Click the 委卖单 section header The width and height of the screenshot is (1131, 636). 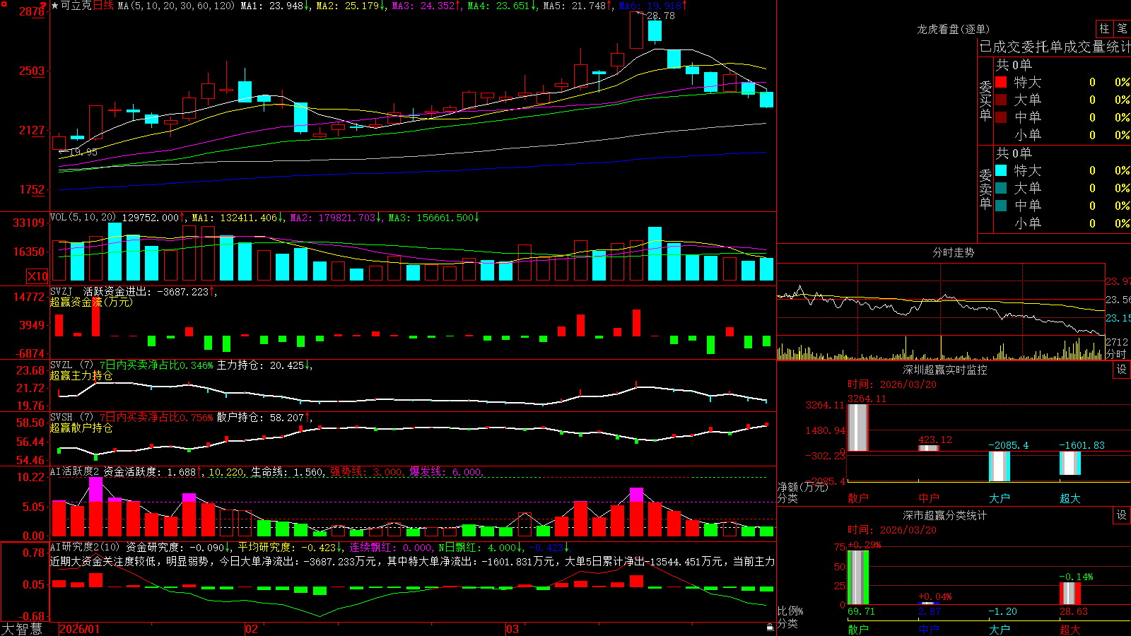(985, 189)
